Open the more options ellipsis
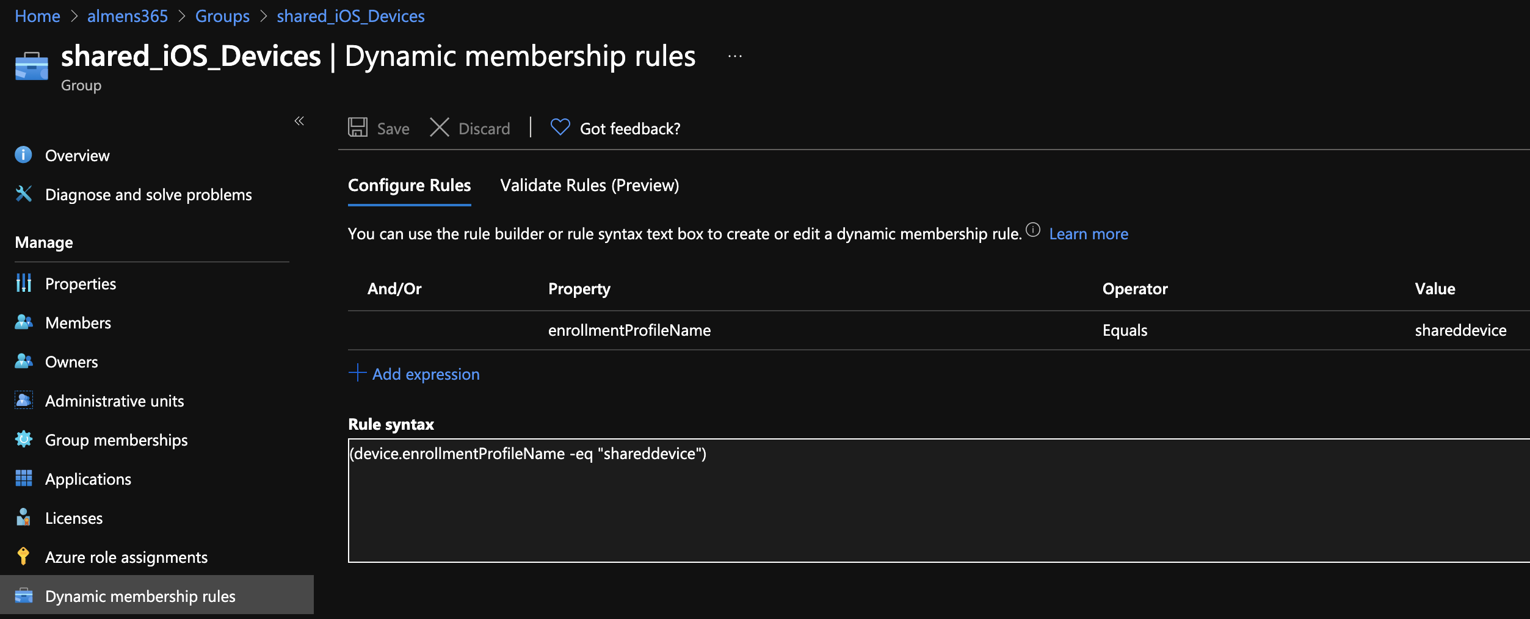 pyautogui.click(x=735, y=56)
